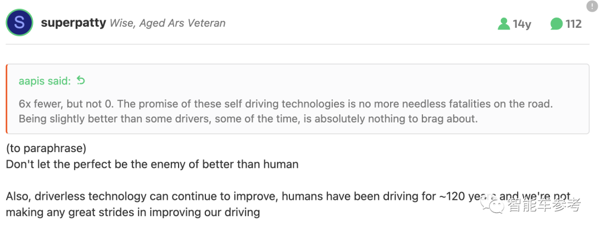Click the '112' post count number
Screen dimensions: 601x231
click(x=573, y=24)
